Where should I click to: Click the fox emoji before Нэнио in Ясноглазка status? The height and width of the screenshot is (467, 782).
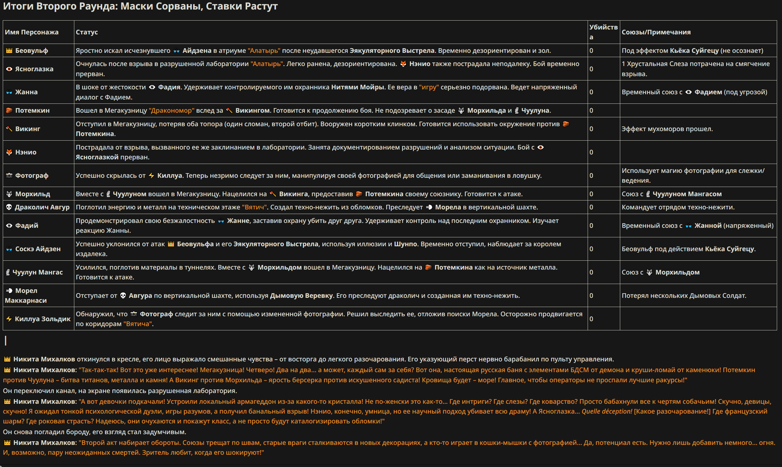(x=403, y=64)
